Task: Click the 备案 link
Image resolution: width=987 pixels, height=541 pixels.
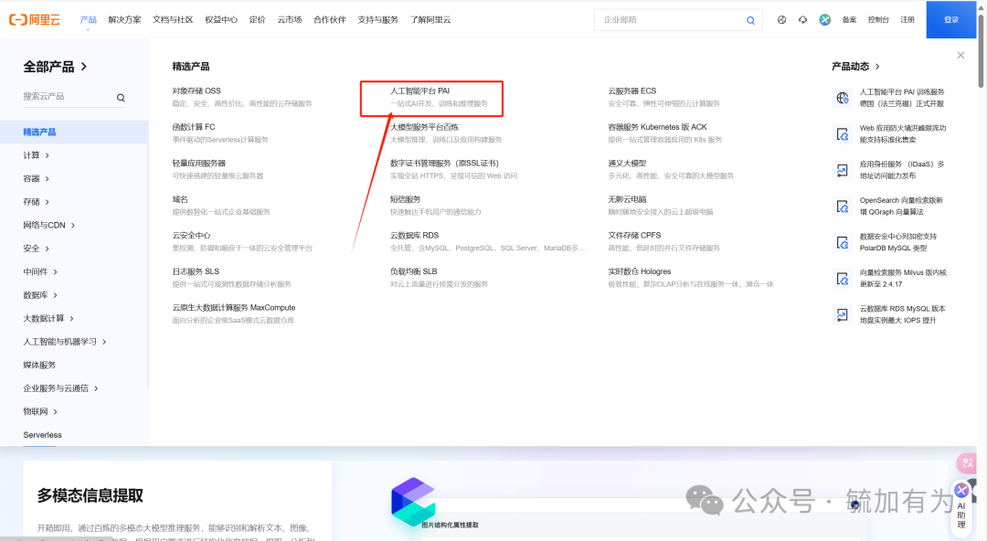Action: 849,19
